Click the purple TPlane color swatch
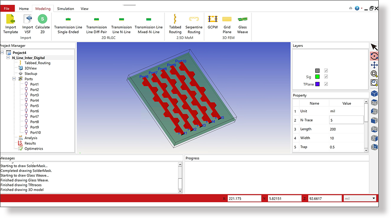 (317, 84)
